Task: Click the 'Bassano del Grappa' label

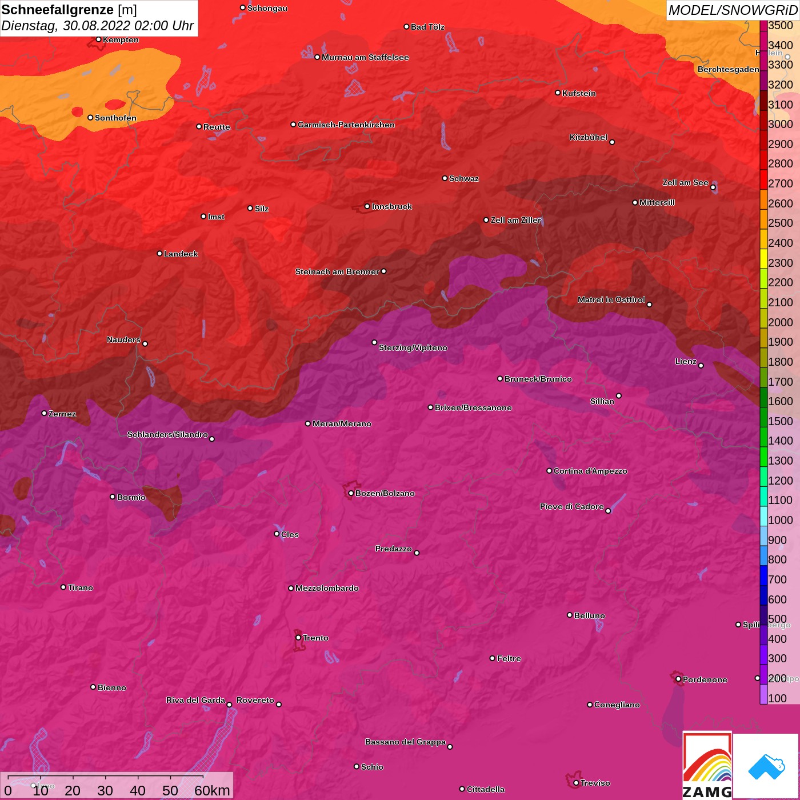Action: coord(405,742)
